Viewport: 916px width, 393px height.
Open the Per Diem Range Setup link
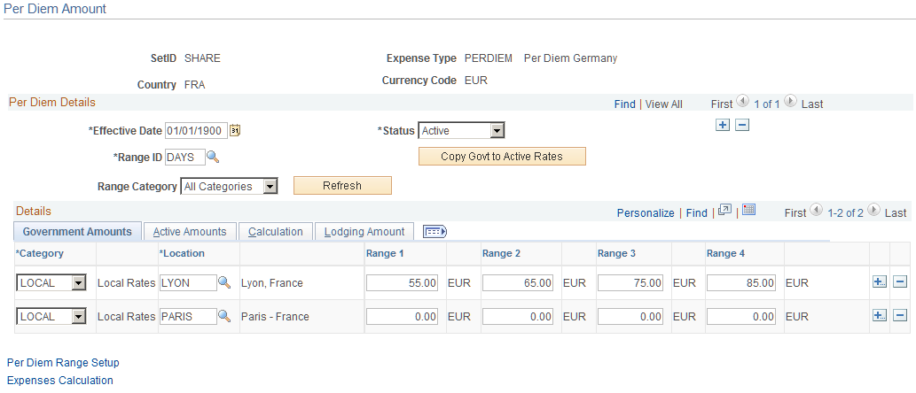(63, 363)
